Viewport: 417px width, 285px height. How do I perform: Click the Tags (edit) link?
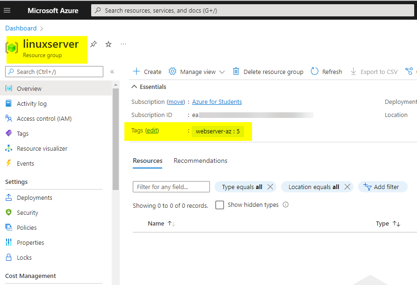152,131
